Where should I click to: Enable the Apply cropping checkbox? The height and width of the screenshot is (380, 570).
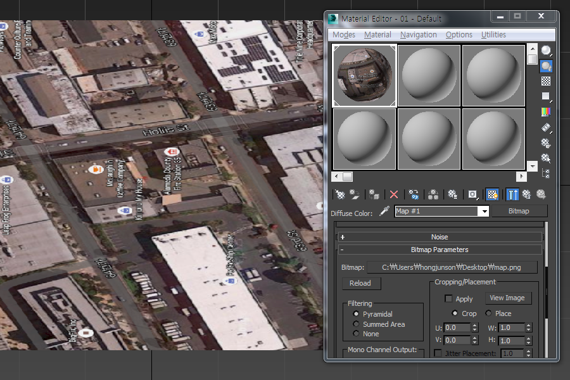pos(448,298)
